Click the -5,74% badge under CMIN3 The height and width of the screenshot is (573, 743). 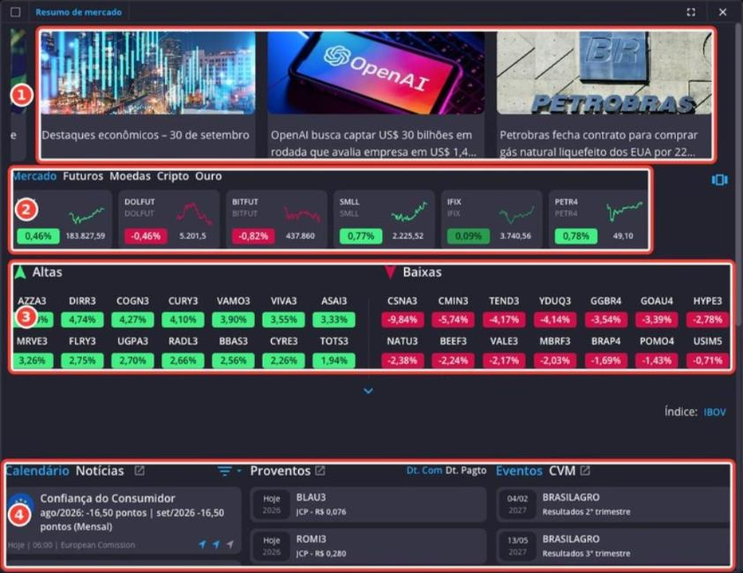tap(453, 320)
